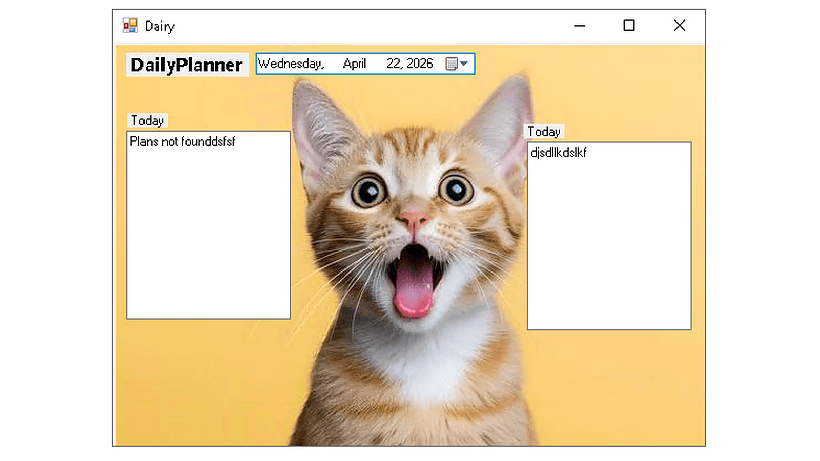
Task: Click the "Dairy" window title text
Action: tap(160, 26)
